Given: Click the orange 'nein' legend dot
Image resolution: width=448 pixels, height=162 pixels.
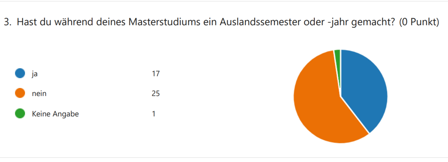Looking at the screenshot, I should click(20, 94).
